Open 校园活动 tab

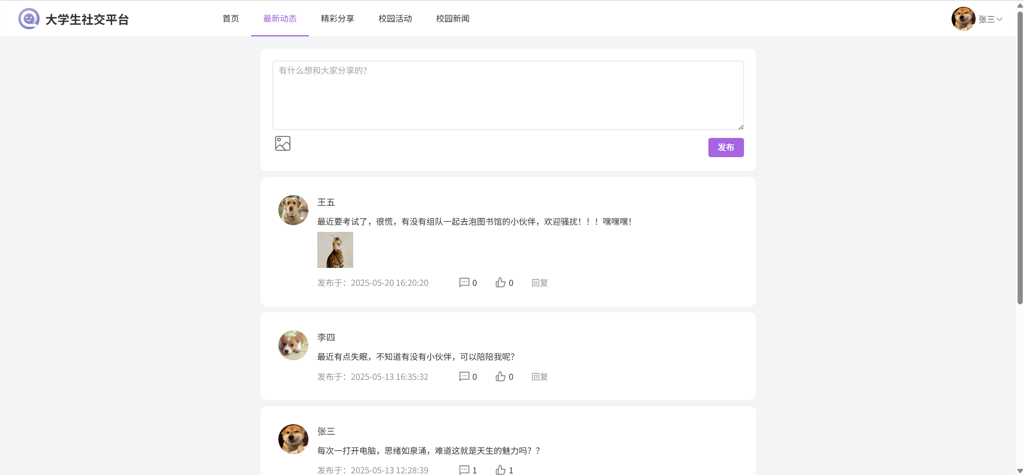tap(395, 19)
